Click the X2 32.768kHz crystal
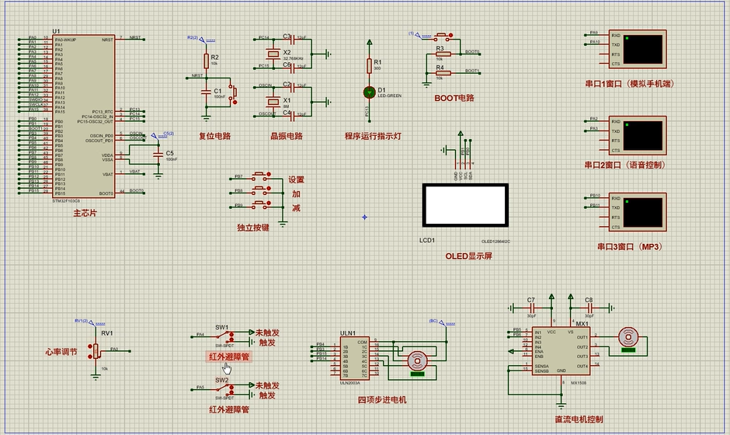 tap(273, 54)
